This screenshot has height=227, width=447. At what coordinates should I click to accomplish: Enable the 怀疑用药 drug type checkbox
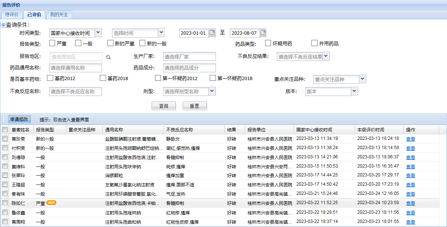click(268, 43)
